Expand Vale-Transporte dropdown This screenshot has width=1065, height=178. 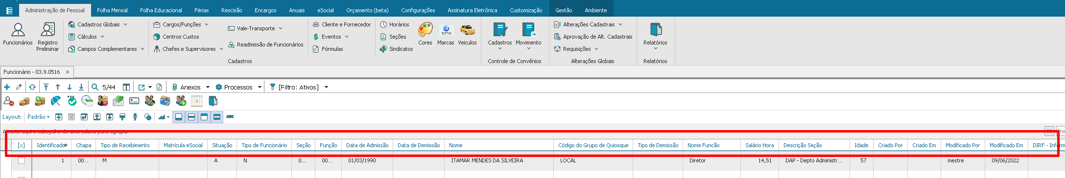(281, 28)
